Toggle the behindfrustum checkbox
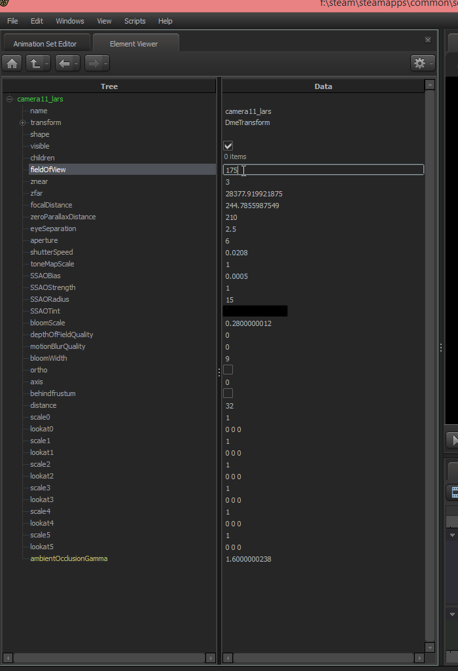Image resolution: width=458 pixels, height=671 pixels. pos(228,393)
